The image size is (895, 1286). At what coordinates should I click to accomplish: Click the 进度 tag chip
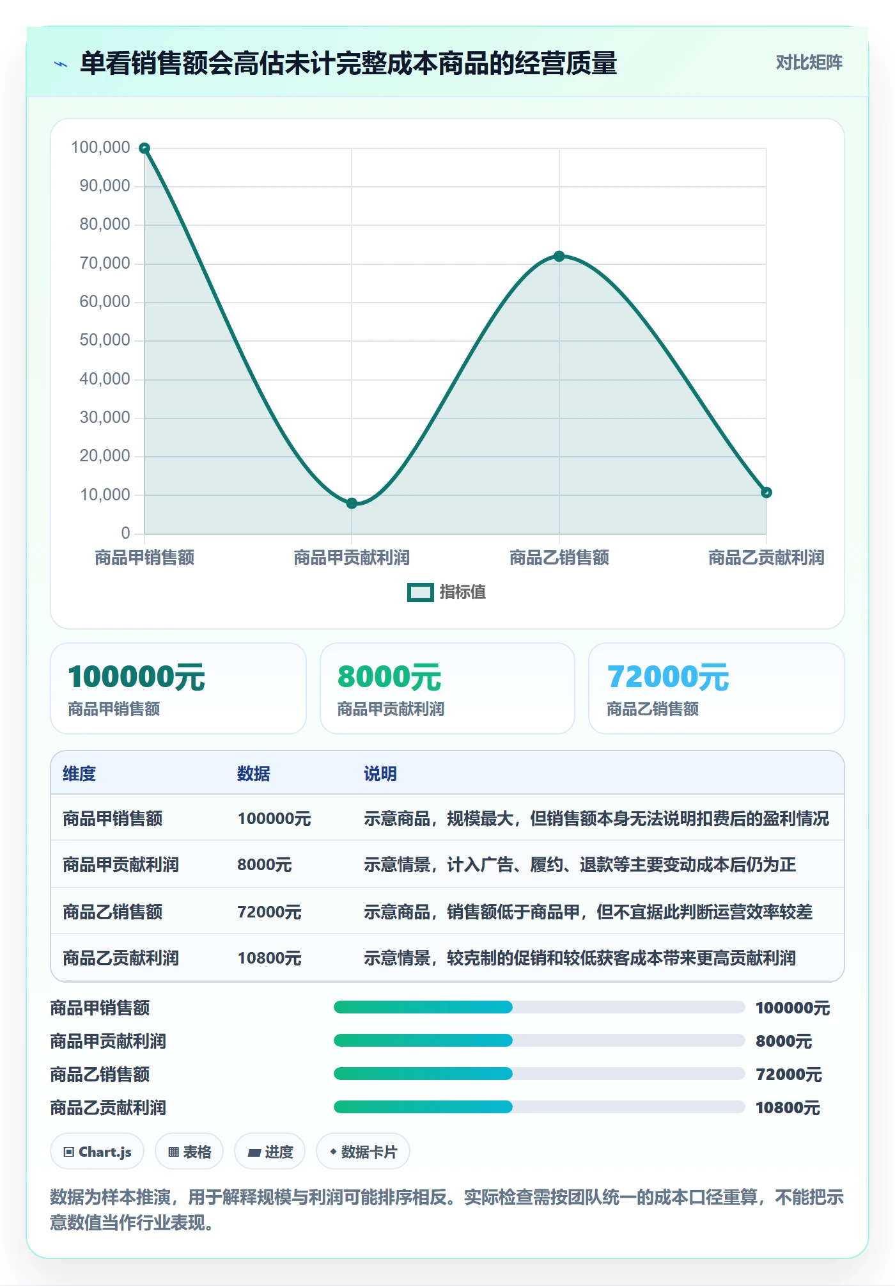point(270,1152)
